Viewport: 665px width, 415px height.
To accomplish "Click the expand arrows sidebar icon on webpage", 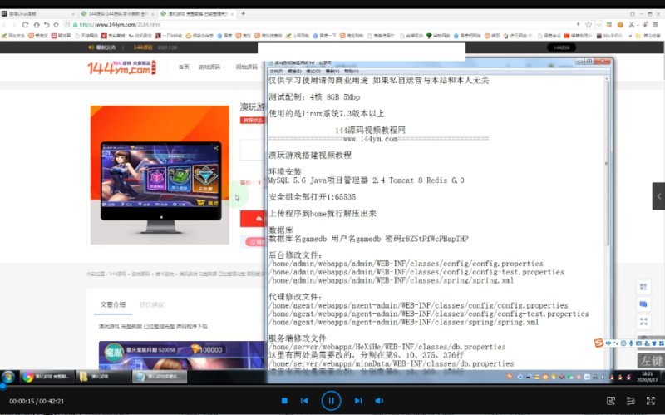I will click(x=643, y=322).
